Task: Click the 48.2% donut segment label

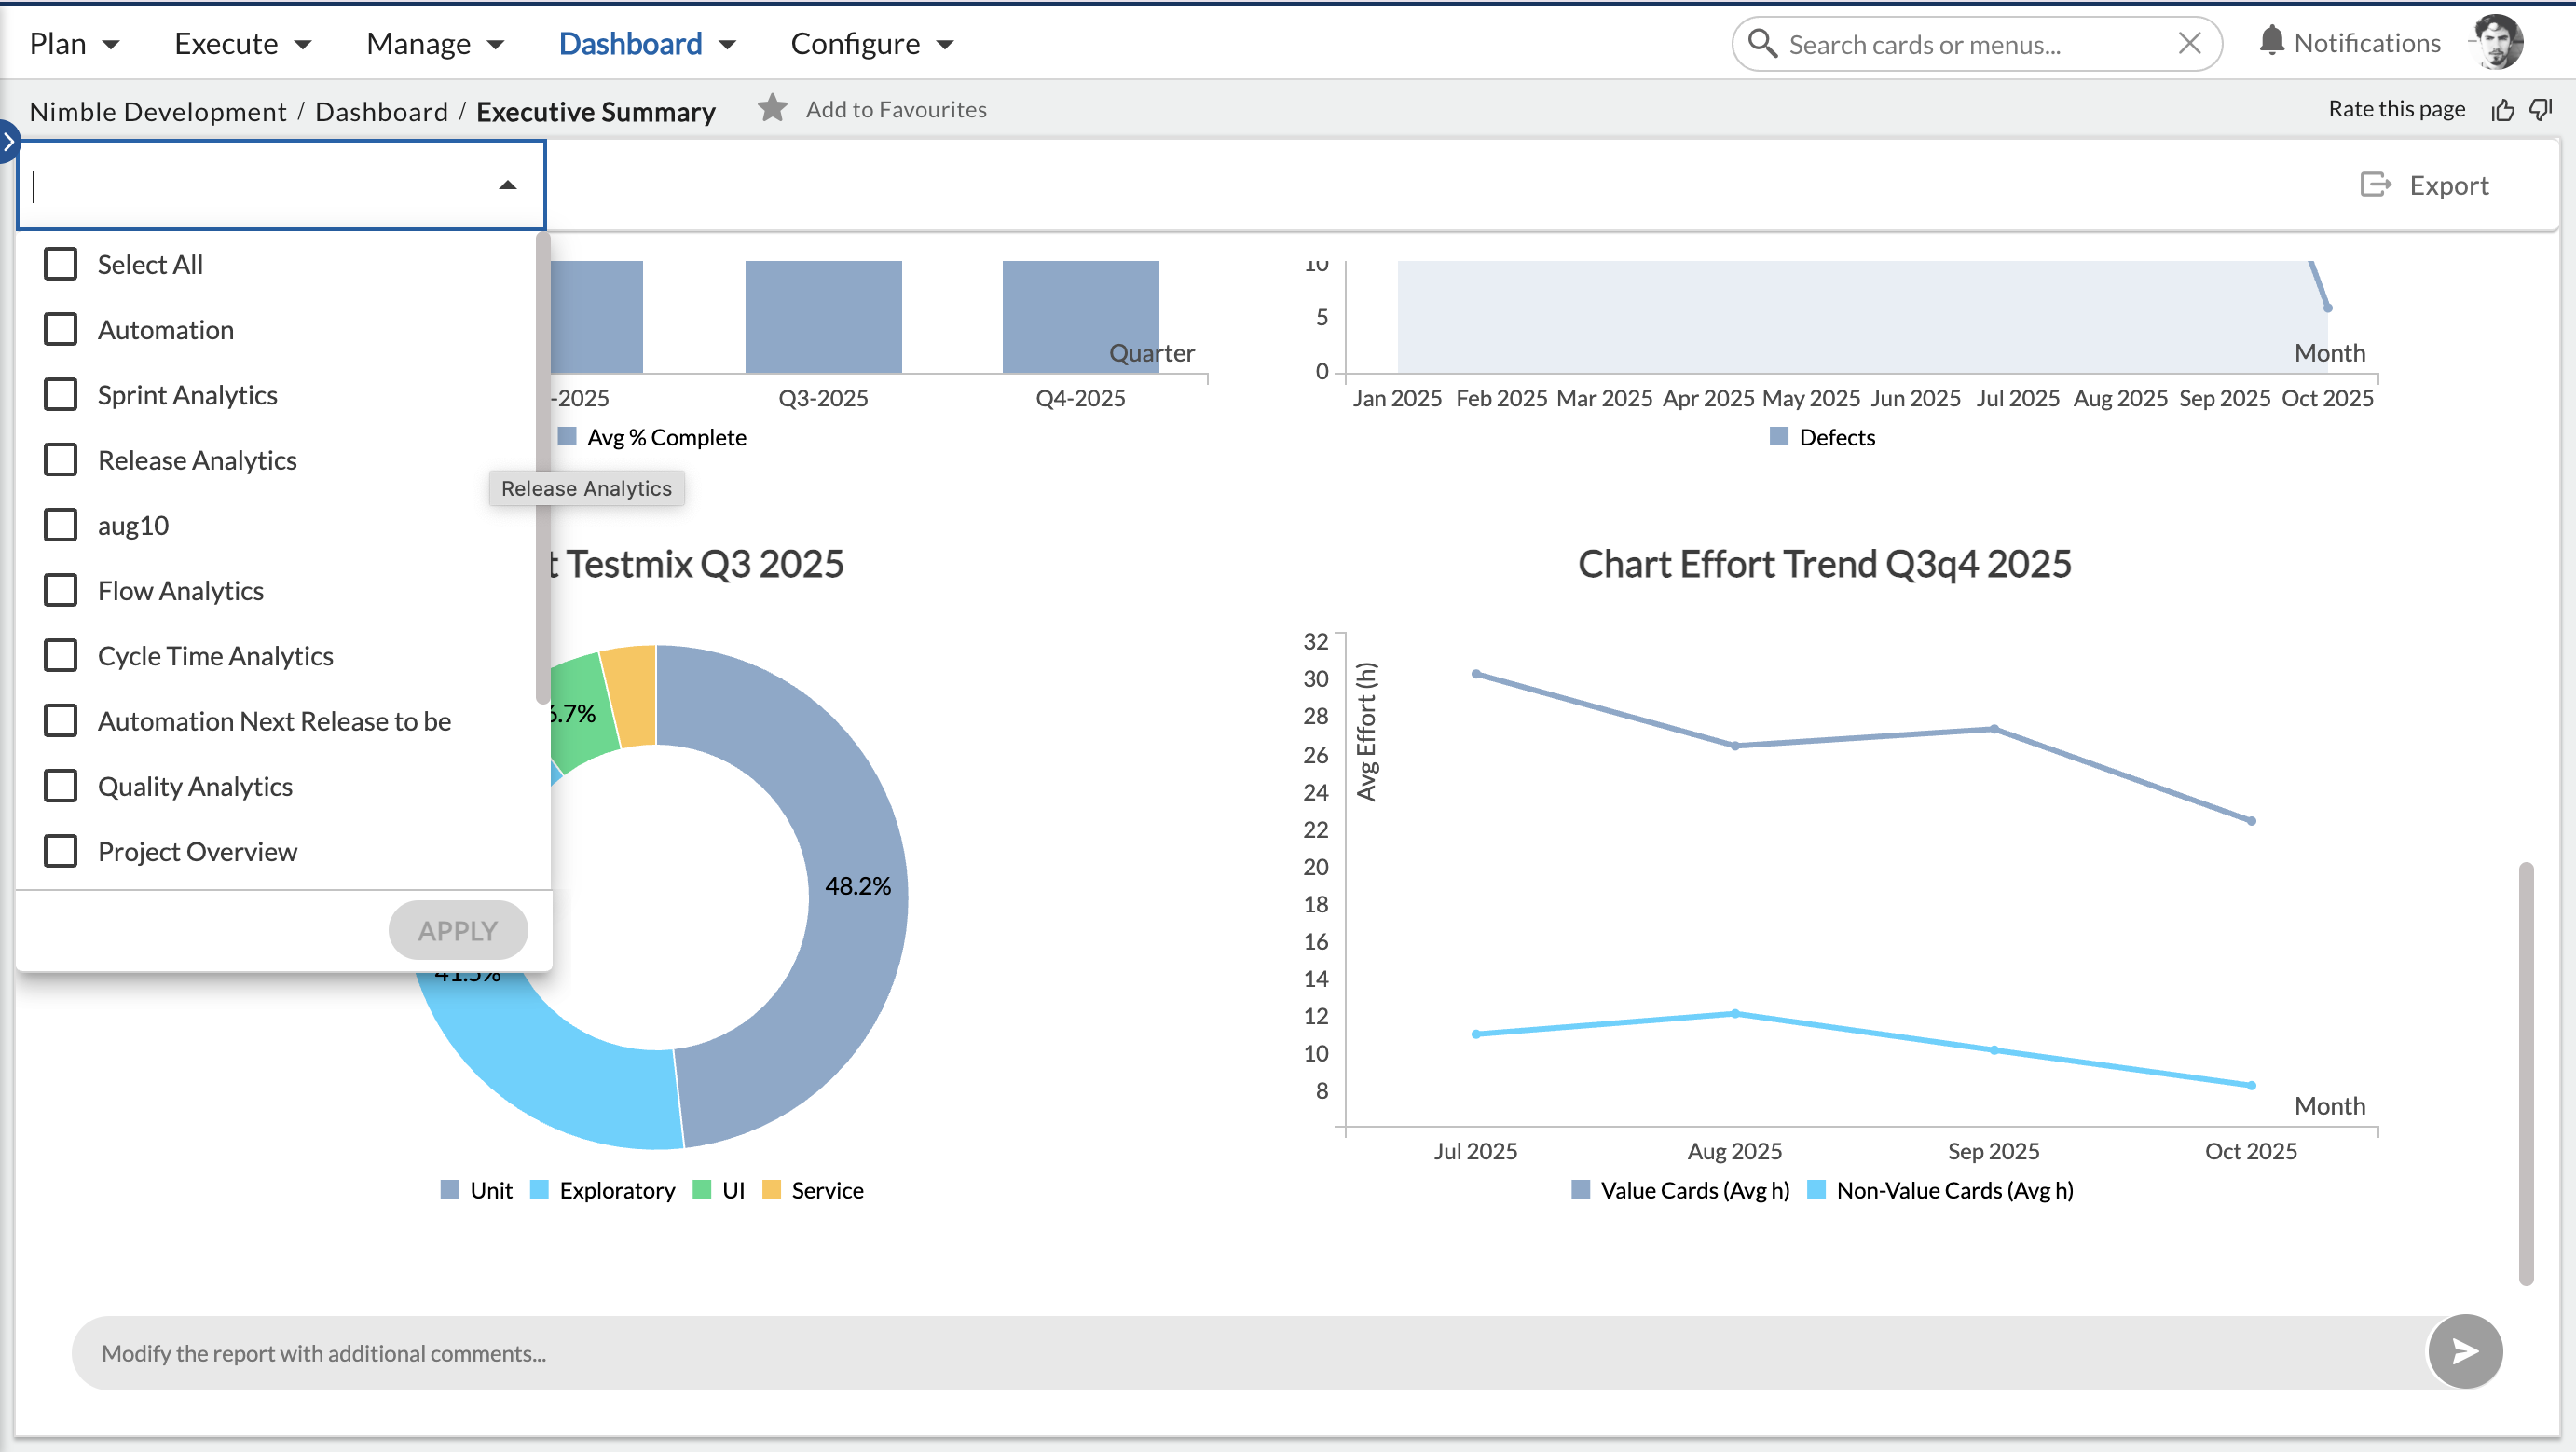Action: click(857, 886)
